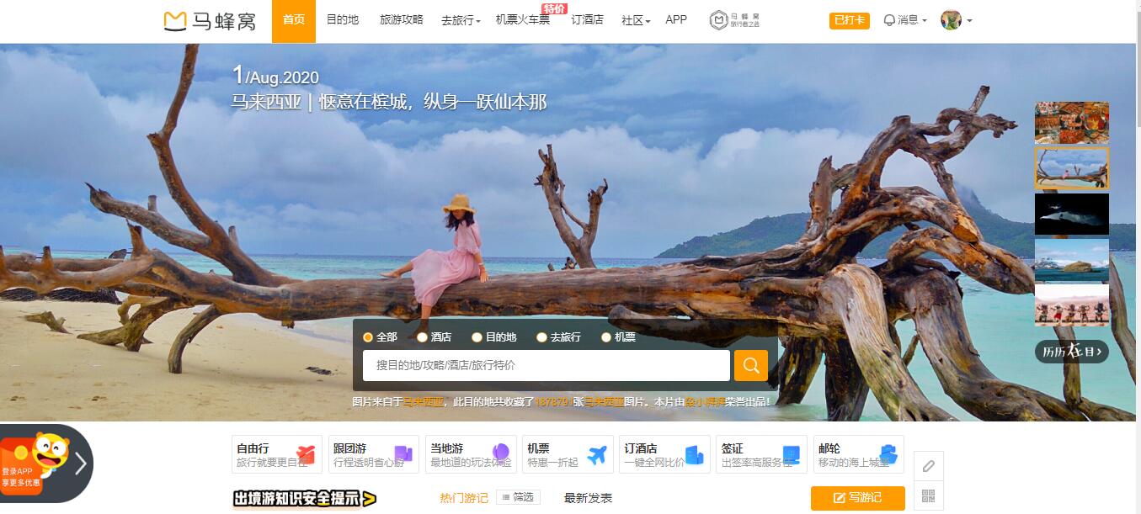Image resolution: width=1141 pixels, height=514 pixels.
Task: Click the 写游记 button
Action: point(858,498)
